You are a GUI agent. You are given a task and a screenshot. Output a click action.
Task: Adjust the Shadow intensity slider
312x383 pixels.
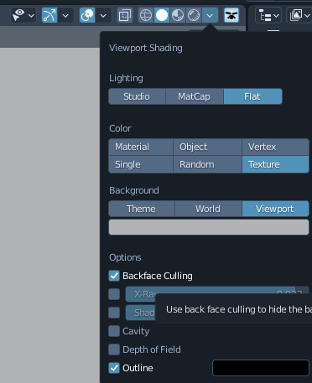coord(140,313)
